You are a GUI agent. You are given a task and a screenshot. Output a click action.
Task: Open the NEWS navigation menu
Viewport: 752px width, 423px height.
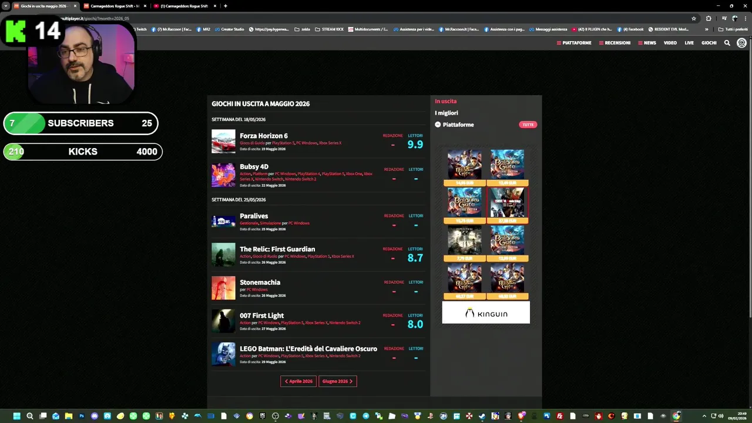647,43
